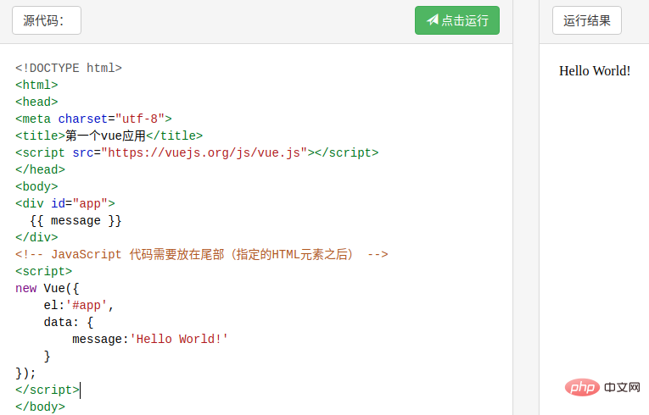Place cursor on the new Vue({ line
This screenshot has height=415, width=649.
[47, 288]
